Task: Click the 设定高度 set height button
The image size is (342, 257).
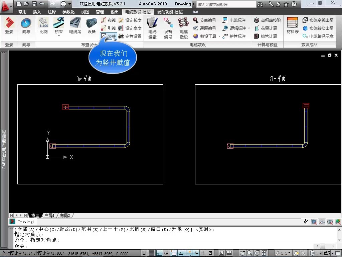Action: [130, 28]
